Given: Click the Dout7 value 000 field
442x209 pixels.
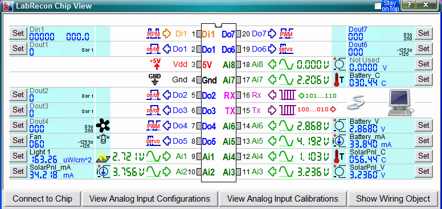Looking at the screenshot, I should pos(355,36).
